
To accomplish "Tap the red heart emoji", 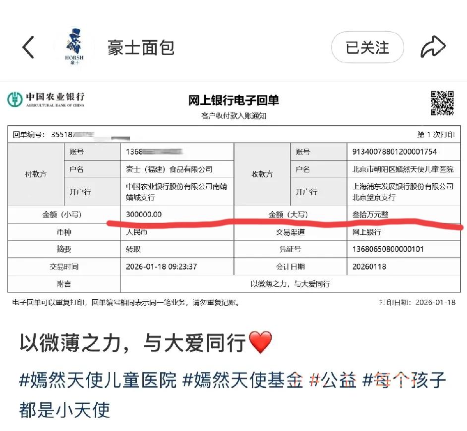I will pos(260,341).
